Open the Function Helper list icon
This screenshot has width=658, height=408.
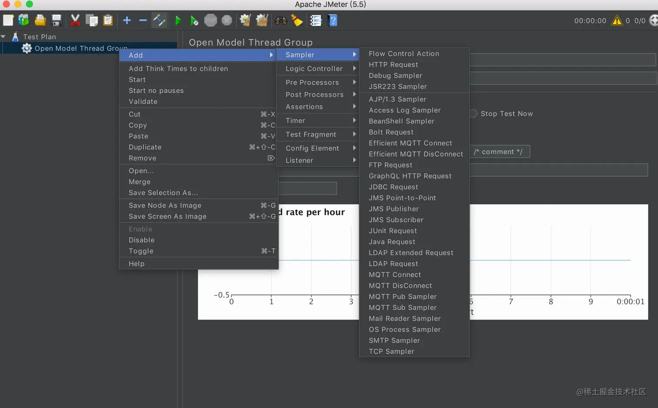316,20
